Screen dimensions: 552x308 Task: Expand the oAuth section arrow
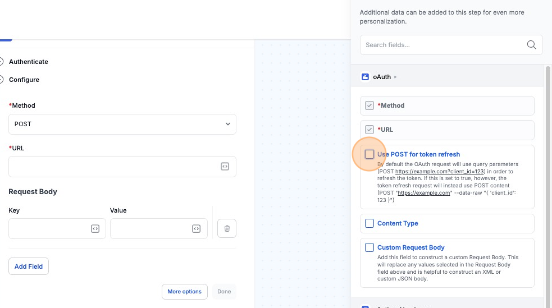click(x=395, y=77)
